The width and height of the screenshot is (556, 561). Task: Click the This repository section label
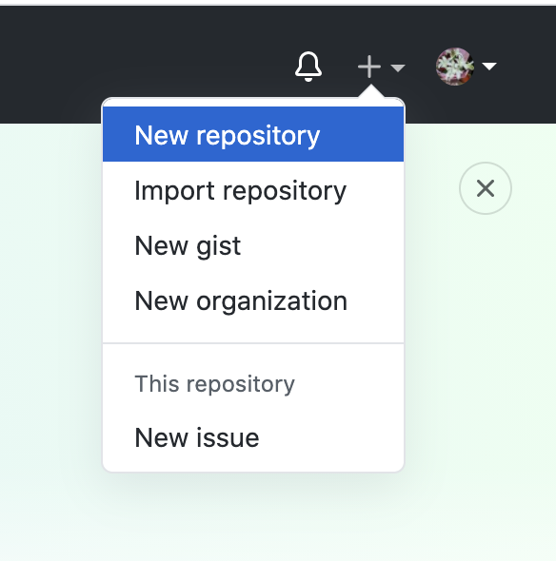click(x=214, y=384)
